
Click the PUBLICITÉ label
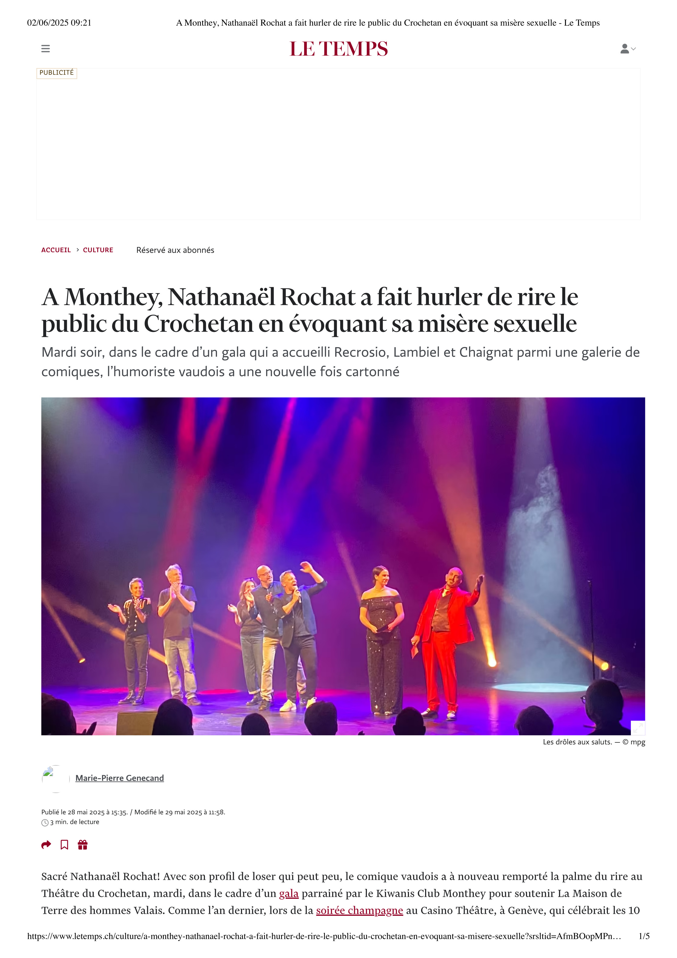point(57,73)
